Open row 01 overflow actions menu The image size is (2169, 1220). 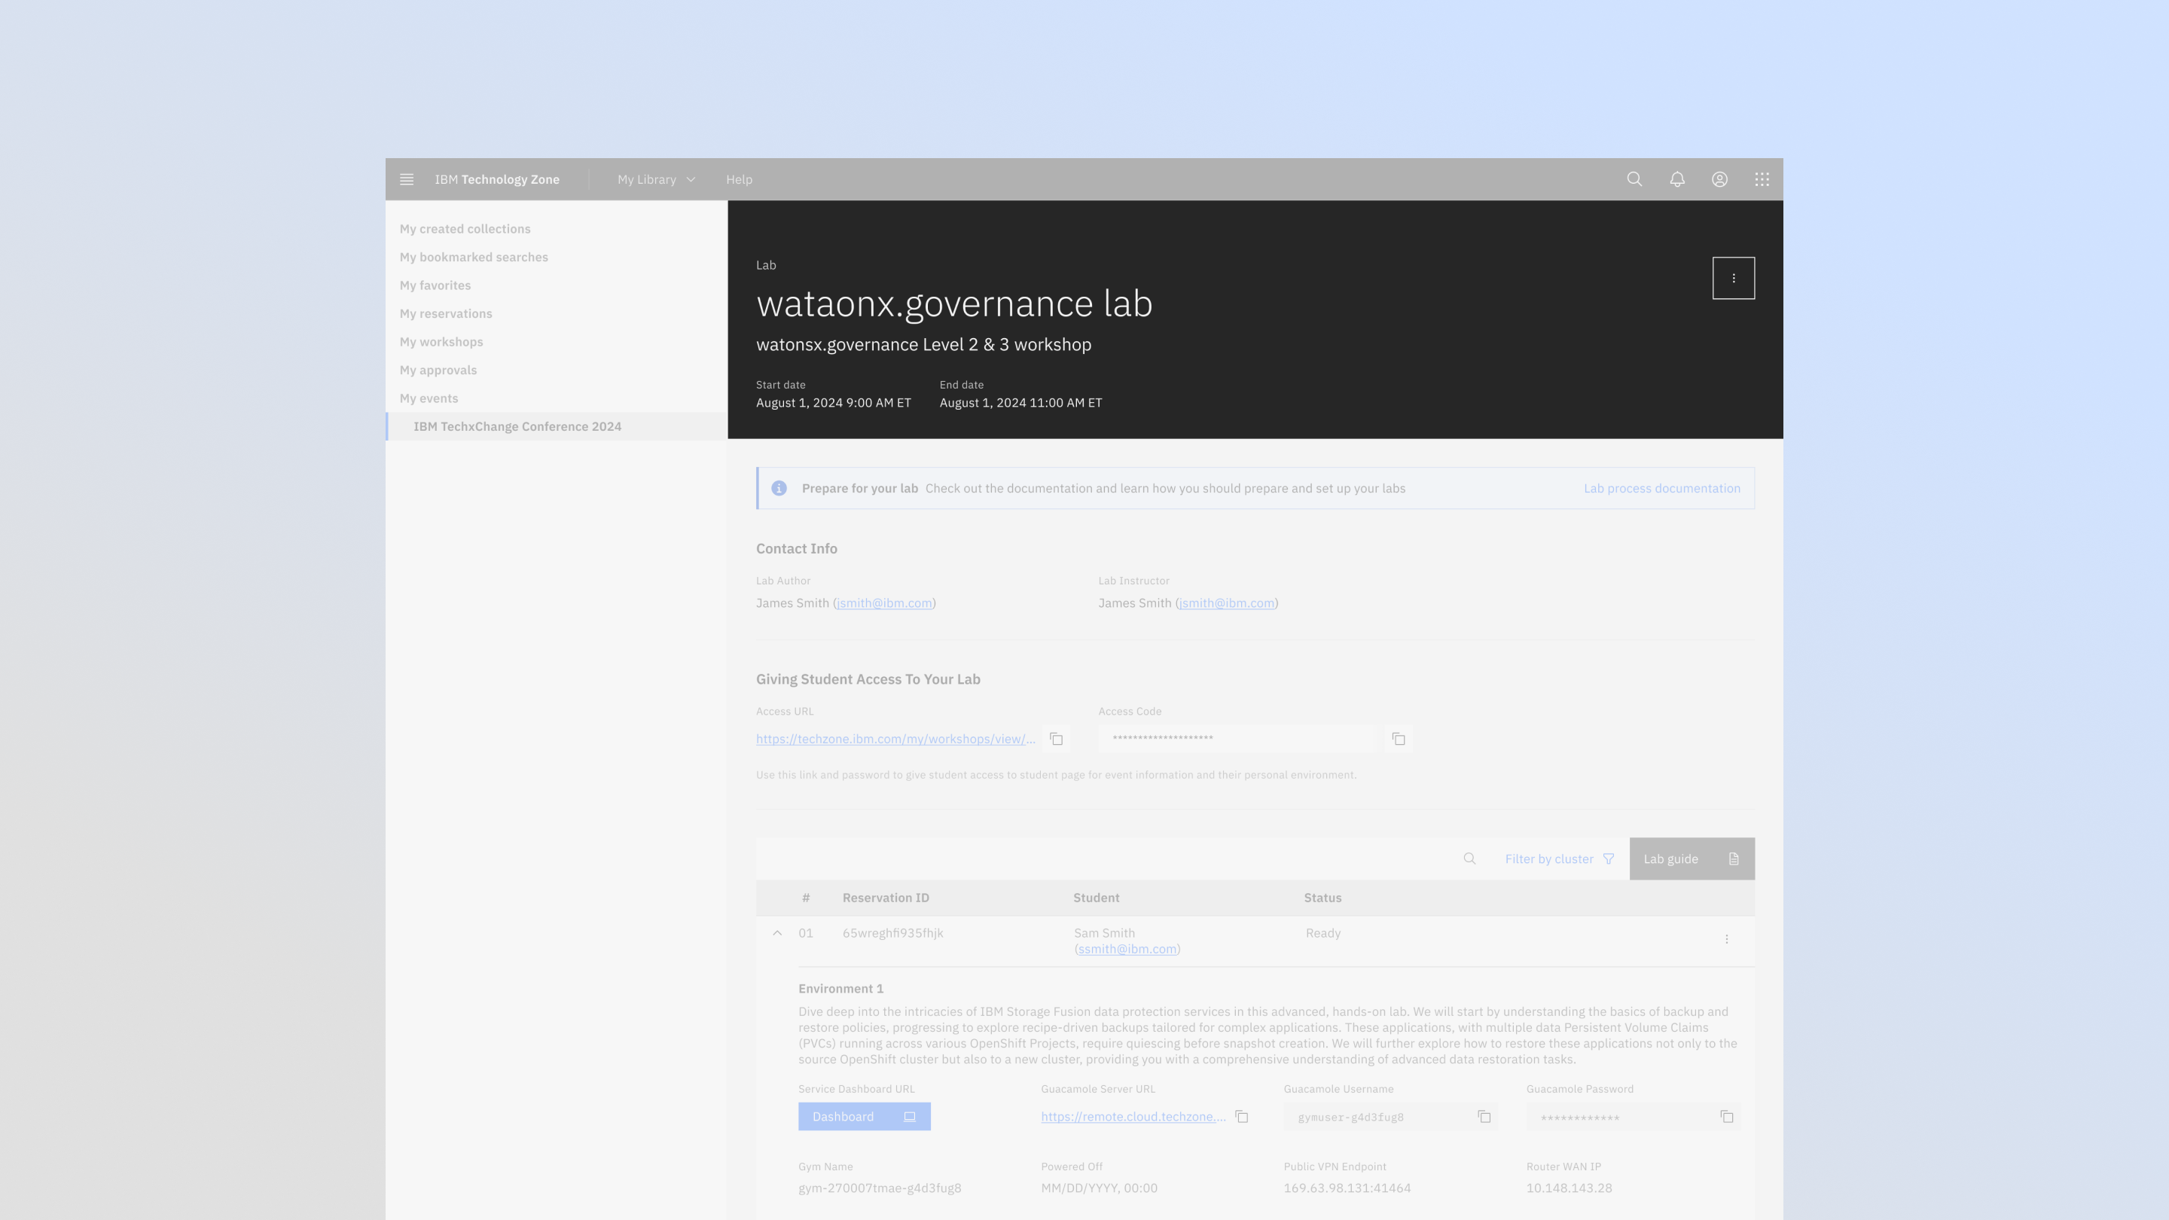click(1726, 939)
